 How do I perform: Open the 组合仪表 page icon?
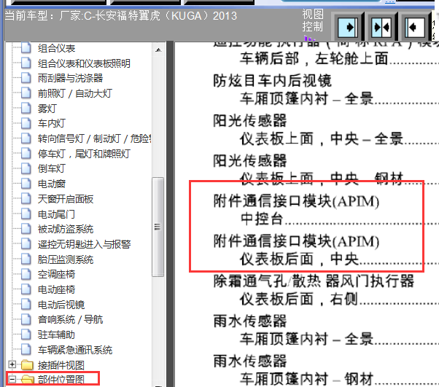coord(26,48)
